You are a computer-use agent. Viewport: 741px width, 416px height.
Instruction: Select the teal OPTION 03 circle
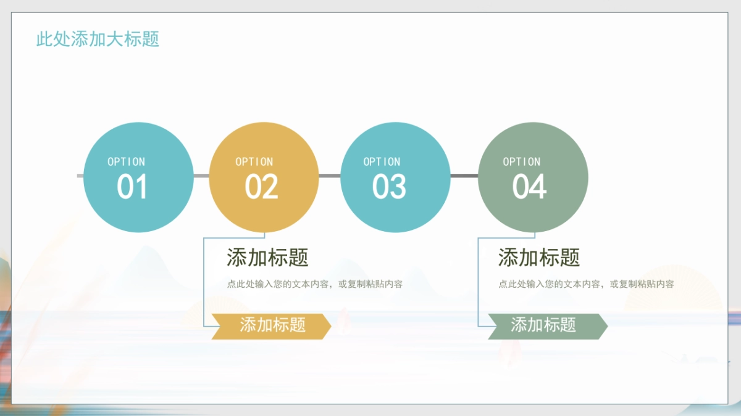[x=396, y=177]
